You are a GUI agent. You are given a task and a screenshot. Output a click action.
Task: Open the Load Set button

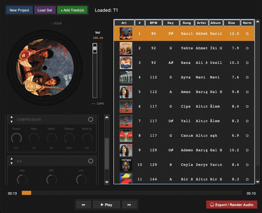tap(45, 10)
